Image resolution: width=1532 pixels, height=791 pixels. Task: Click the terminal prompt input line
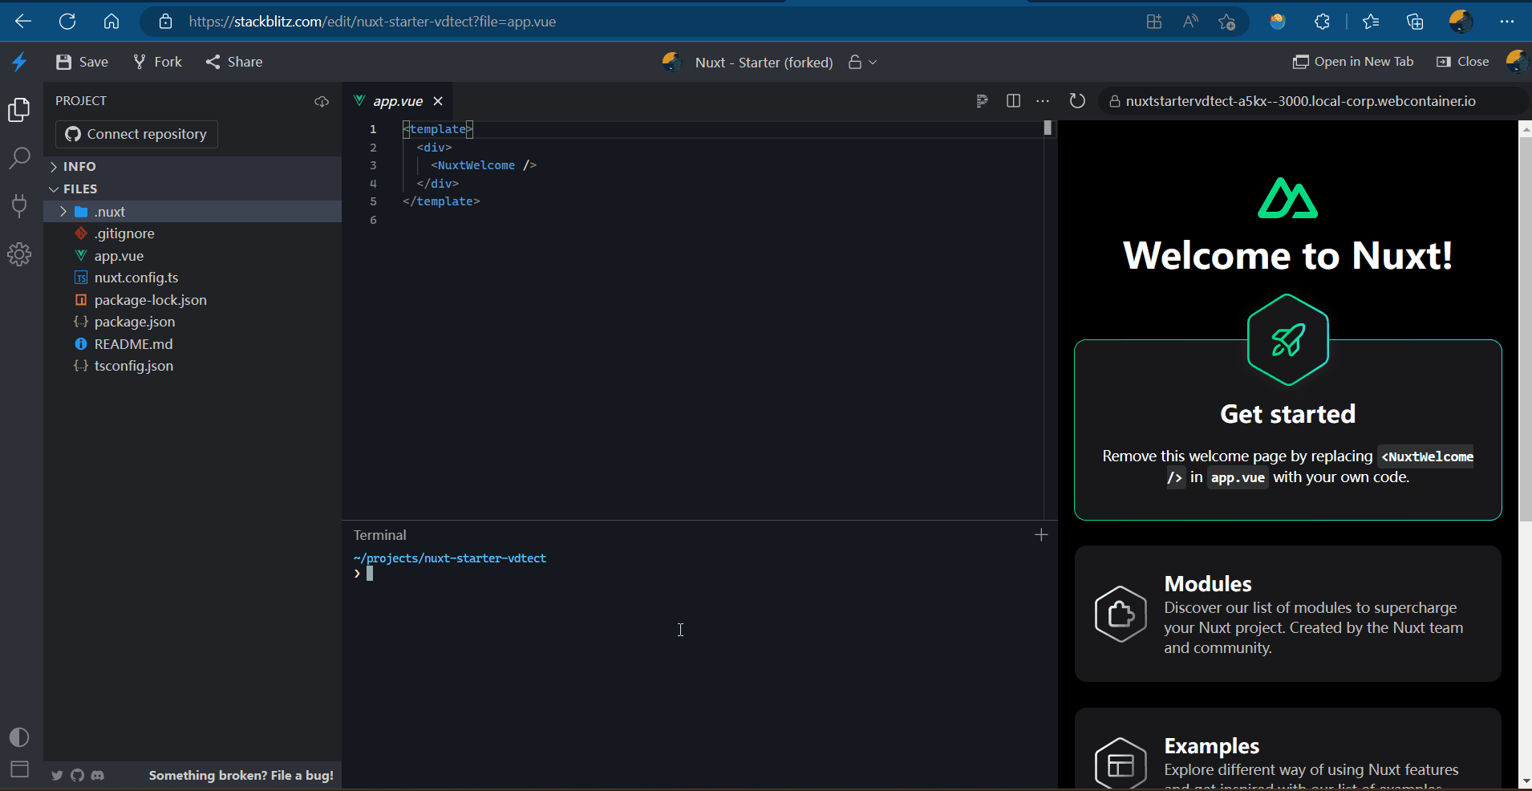[x=698, y=574]
